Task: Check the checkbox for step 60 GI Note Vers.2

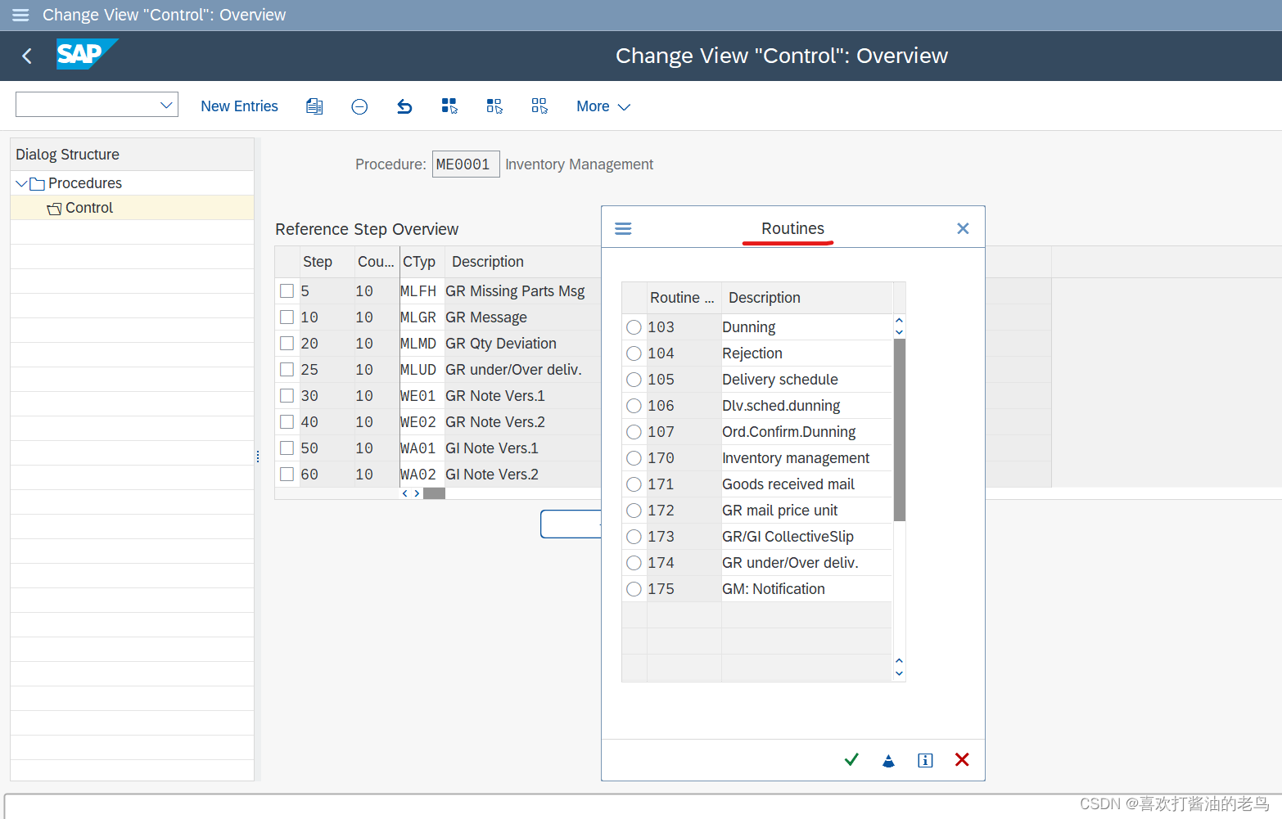Action: pos(287,474)
